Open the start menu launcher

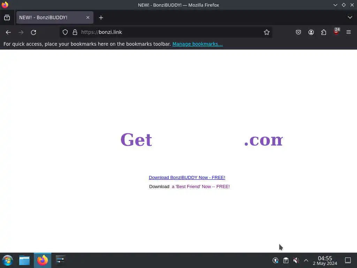click(x=8, y=260)
